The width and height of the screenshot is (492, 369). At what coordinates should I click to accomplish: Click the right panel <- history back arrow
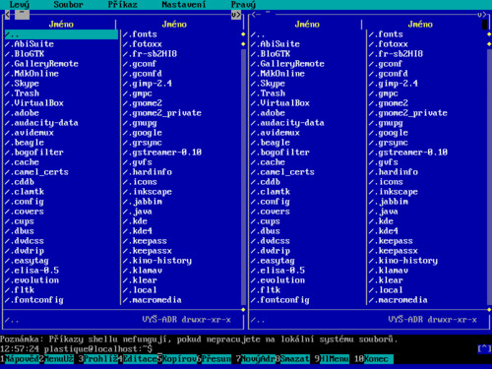point(256,15)
